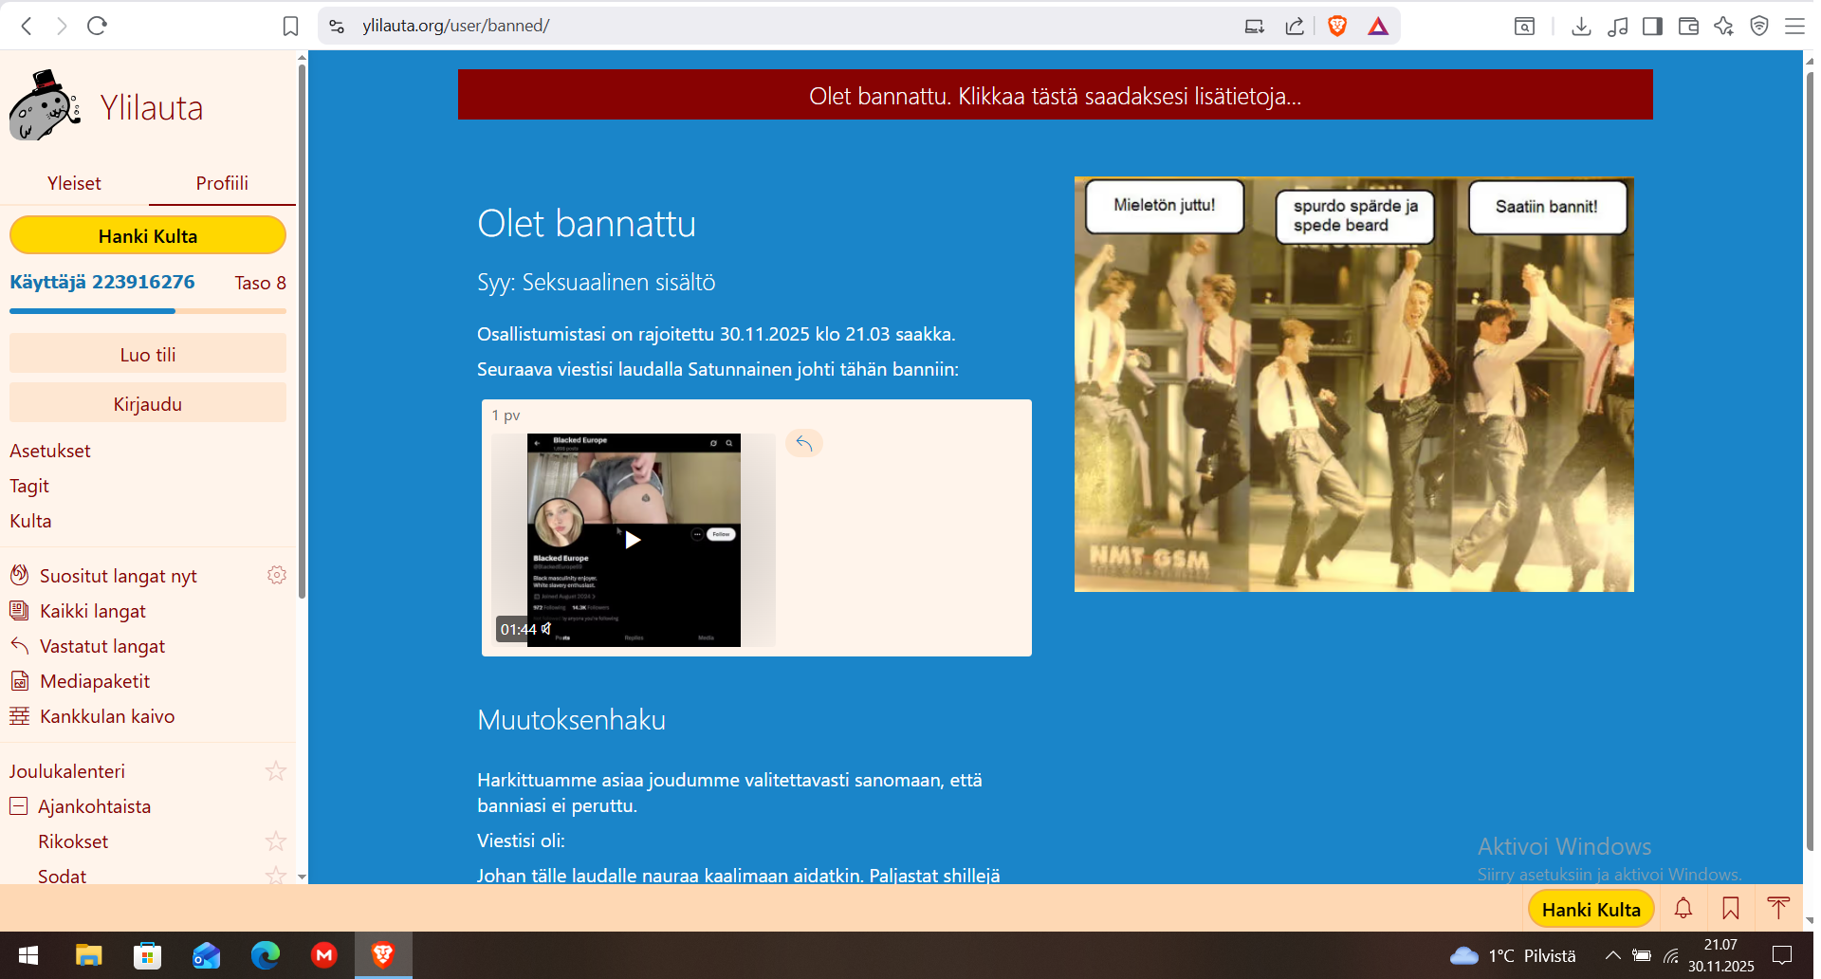The width and height of the screenshot is (1821, 979).
Task: Open the browser downloads icon
Action: pyautogui.click(x=1581, y=26)
